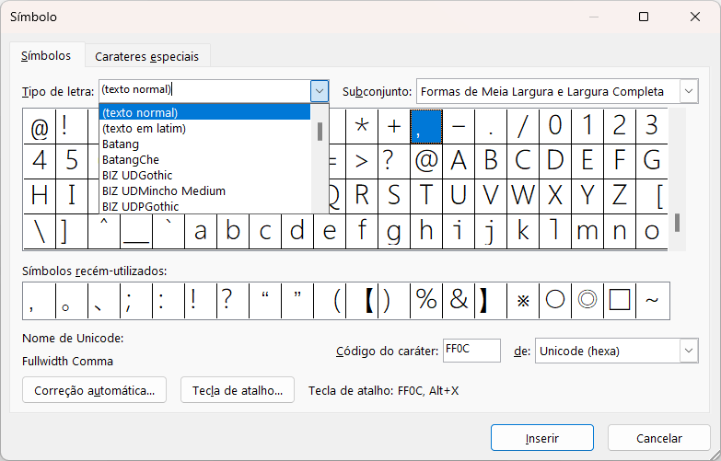
Task: Select the plus sign symbol in the grid
Action: 394,126
